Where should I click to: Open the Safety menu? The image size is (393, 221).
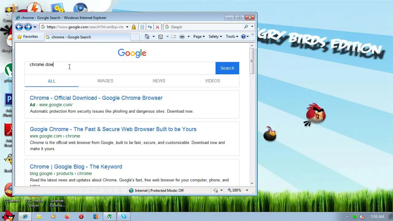pyautogui.click(x=215, y=37)
